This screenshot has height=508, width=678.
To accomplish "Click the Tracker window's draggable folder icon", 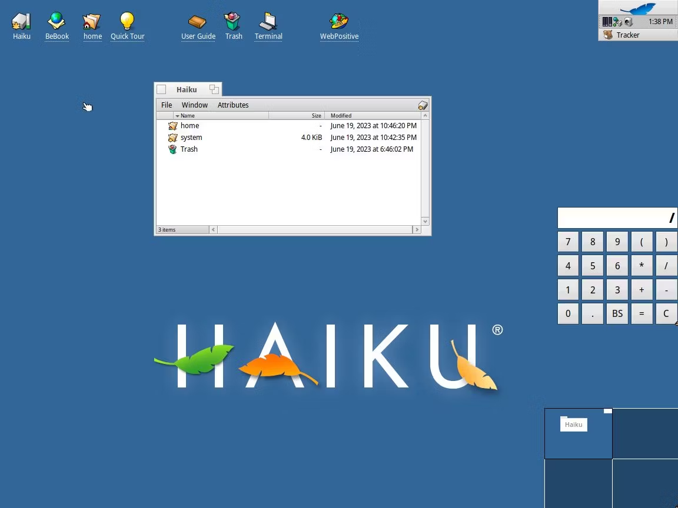I will [x=423, y=105].
